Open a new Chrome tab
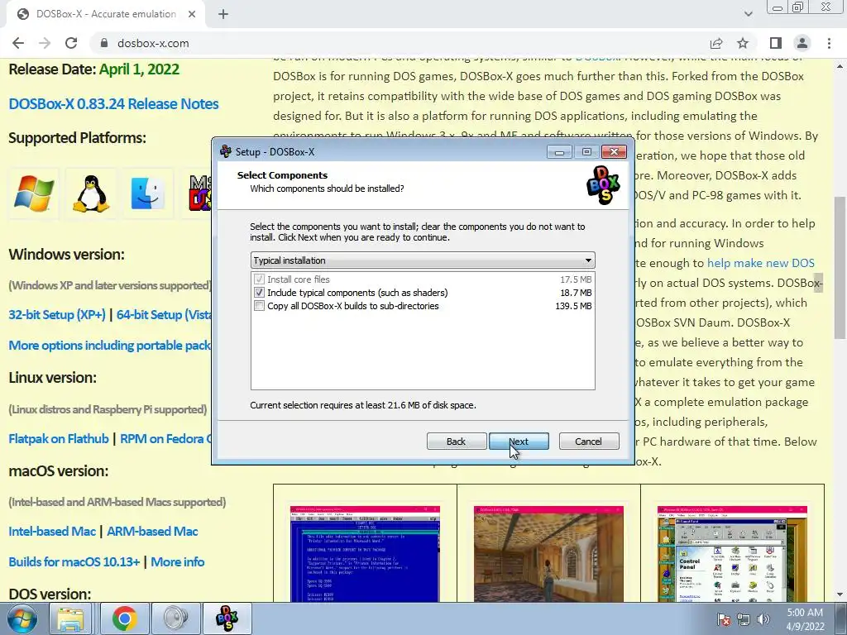 pyautogui.click(x=223, y=14)
